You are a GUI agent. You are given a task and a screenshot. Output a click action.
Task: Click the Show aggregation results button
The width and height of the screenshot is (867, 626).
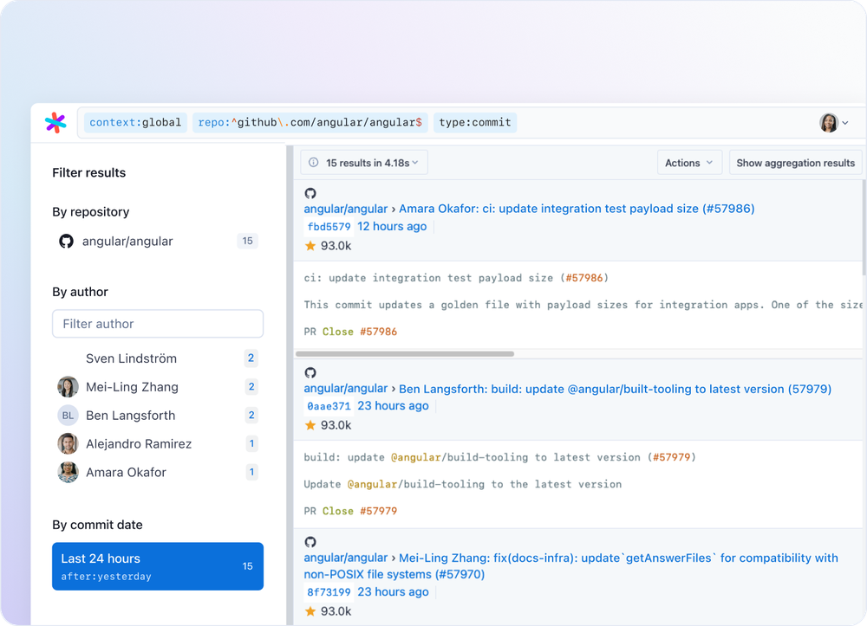795,162
